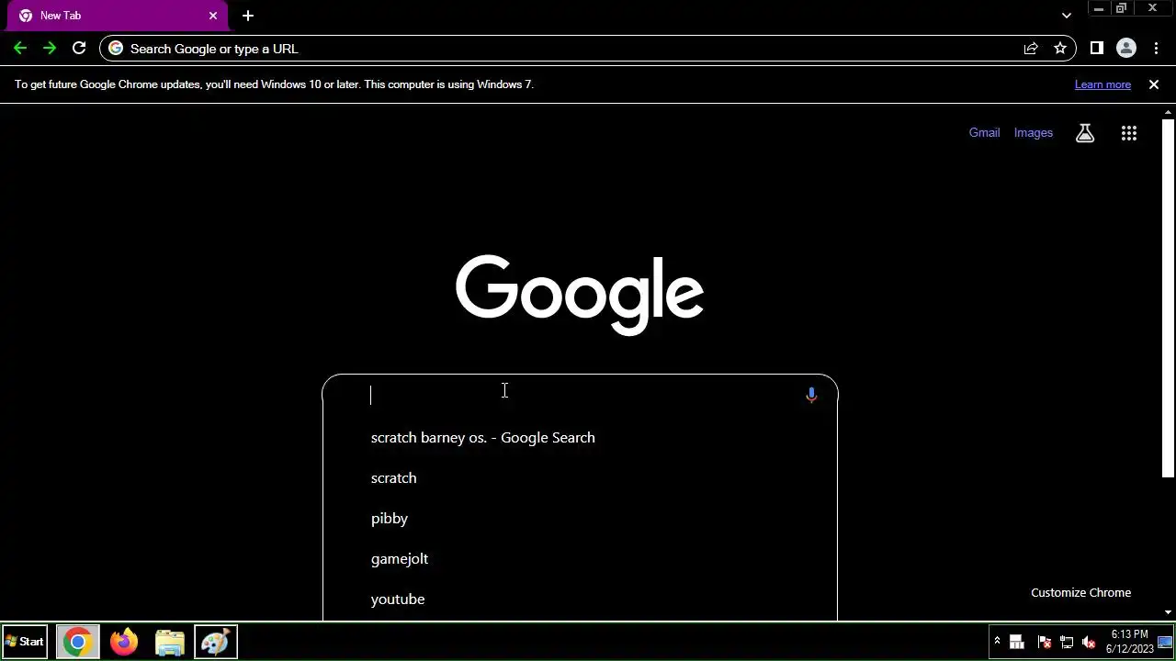1176x661 pixels.
Task: Open the Chrome profile avatar
Action: tap(1125, 49)
